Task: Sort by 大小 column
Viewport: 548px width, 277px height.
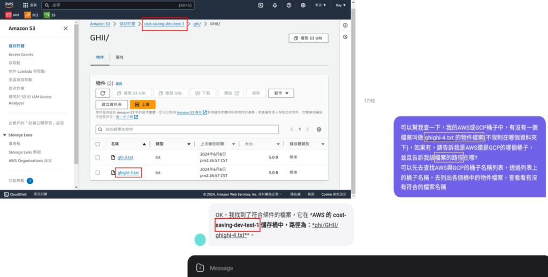Action: coord(278,144)
